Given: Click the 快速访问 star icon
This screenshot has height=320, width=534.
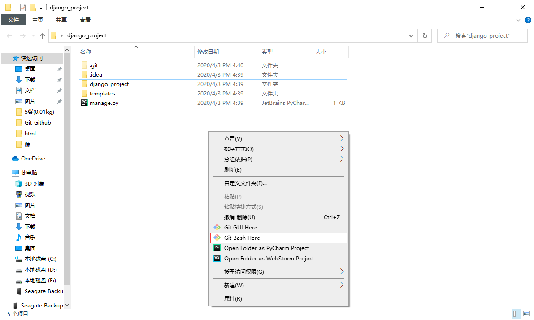Looking at the screenshot, I should [x=15, y=58].
